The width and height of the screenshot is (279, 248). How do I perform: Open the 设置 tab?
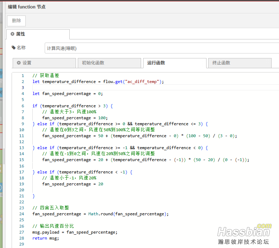point(44,63)
